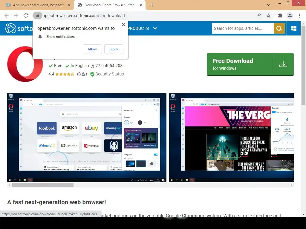
Task: Focus the Search for apps, articles field
Action: tap(243, 28)
